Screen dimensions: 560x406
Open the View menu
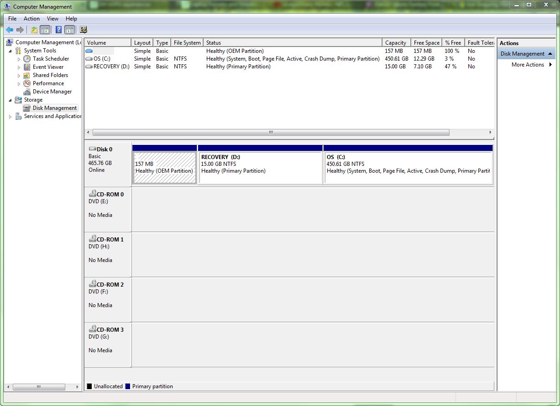(52, 19)
